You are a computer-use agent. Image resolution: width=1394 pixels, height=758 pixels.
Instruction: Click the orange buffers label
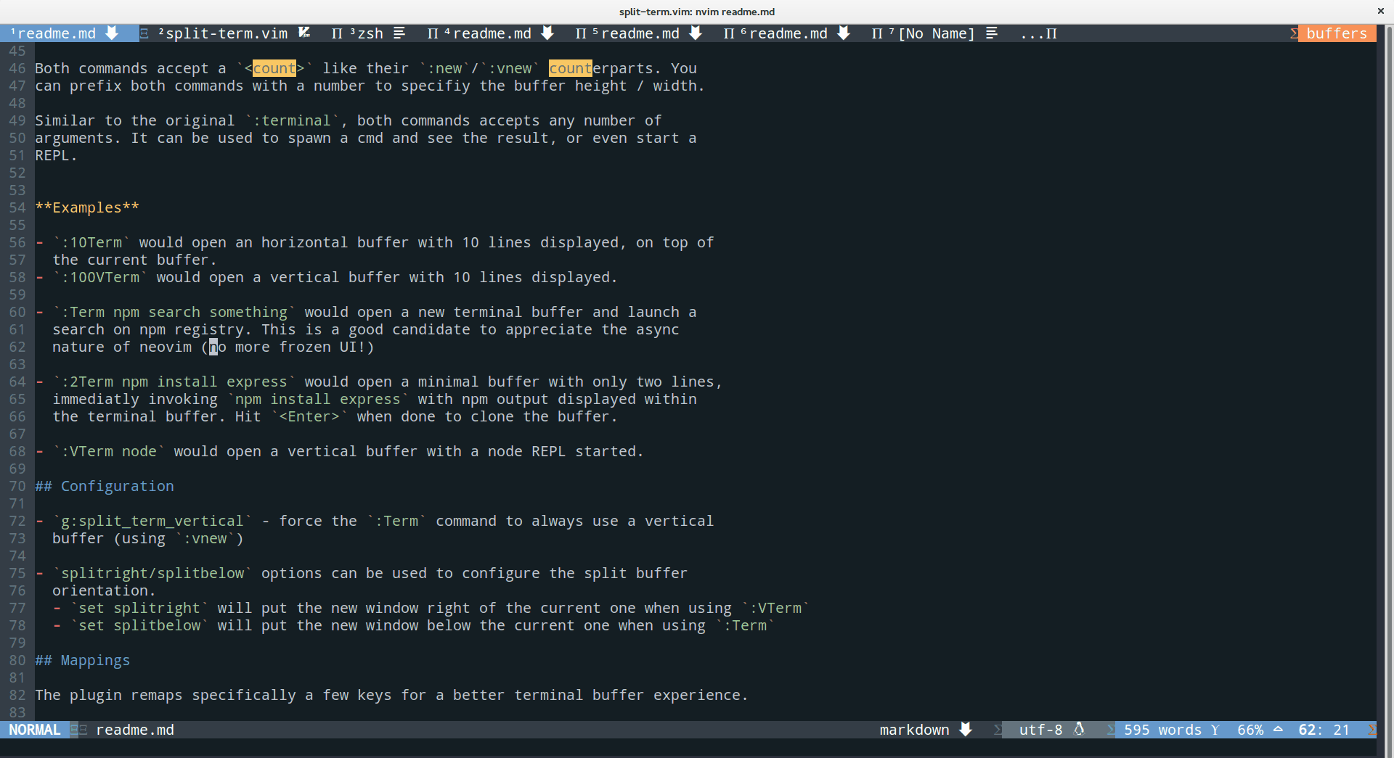pyautogui.click(x=1337, y=33)
